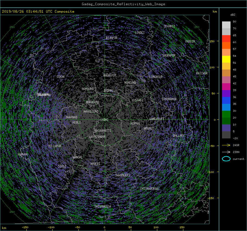Click the BADAMI city label
The image size is (247, 231).
[109, 91]
